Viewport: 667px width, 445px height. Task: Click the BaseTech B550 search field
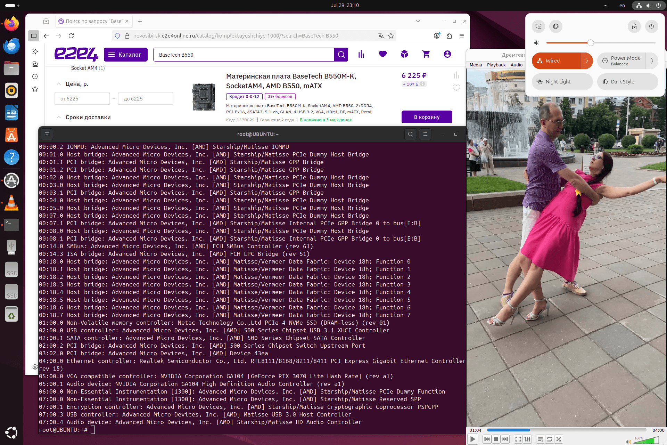click(x=244, y=55)
